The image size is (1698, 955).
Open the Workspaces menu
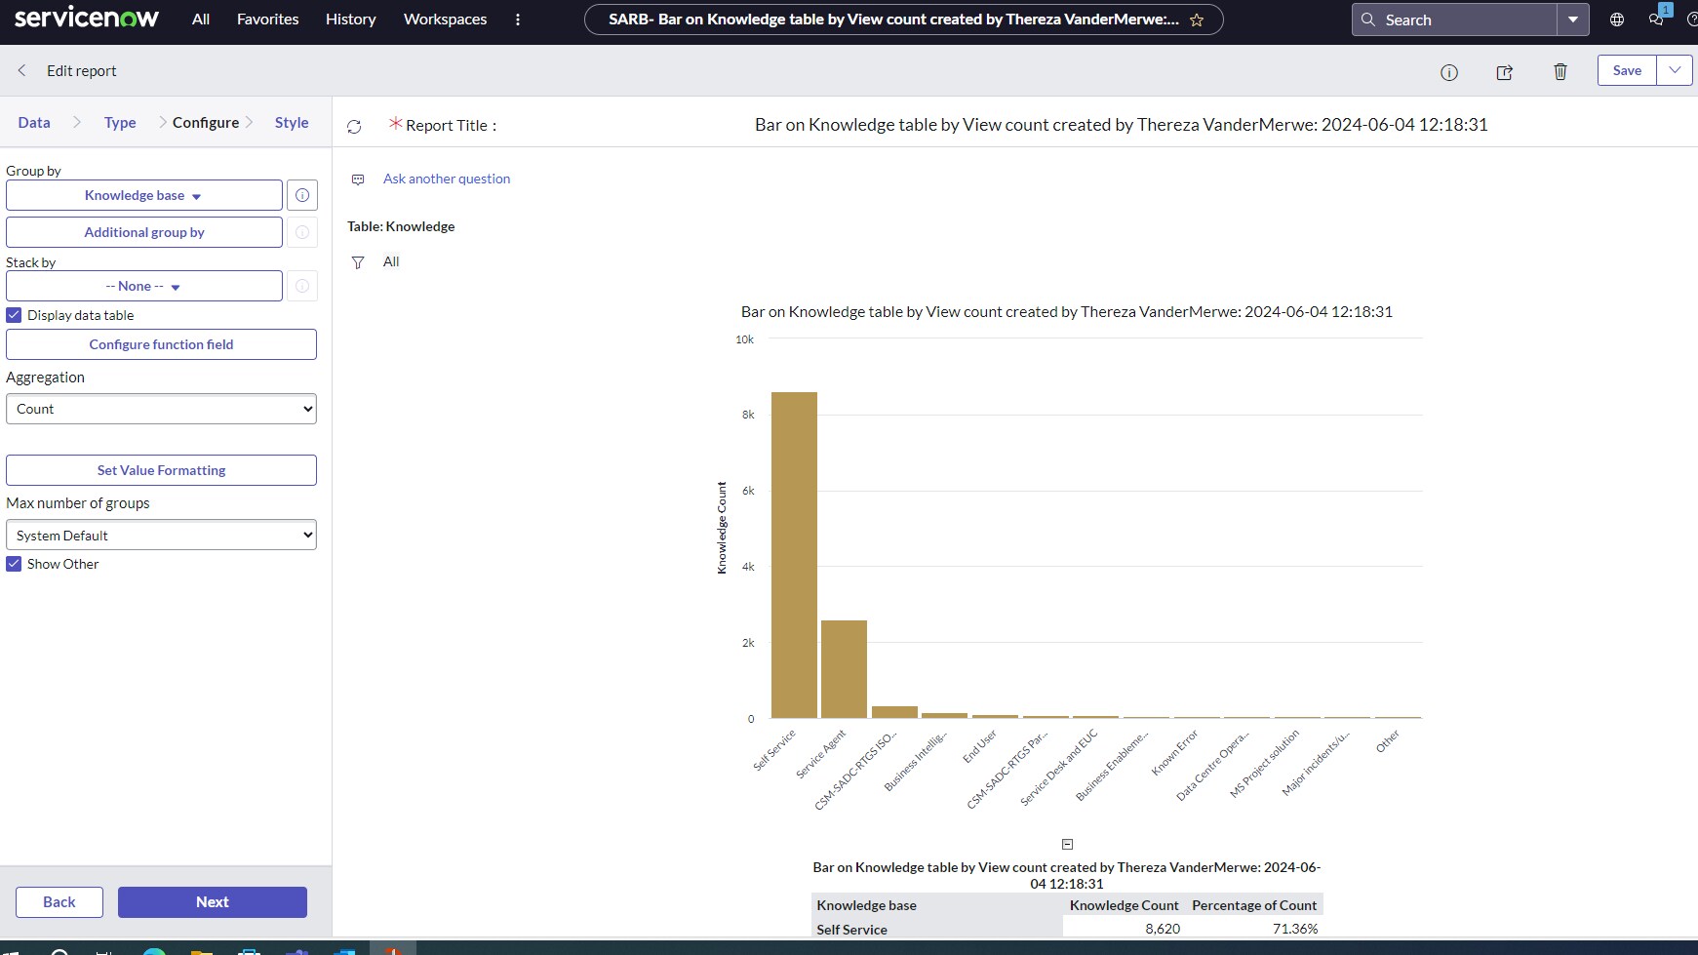click(445, 20)
